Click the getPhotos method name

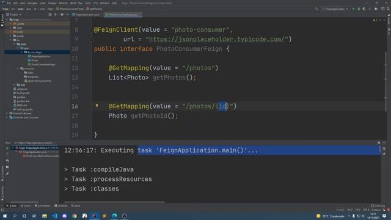point(169,78)
